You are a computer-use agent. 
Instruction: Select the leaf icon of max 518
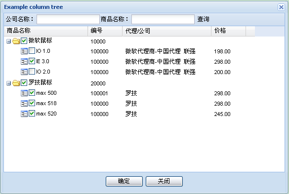click(24, 104)
